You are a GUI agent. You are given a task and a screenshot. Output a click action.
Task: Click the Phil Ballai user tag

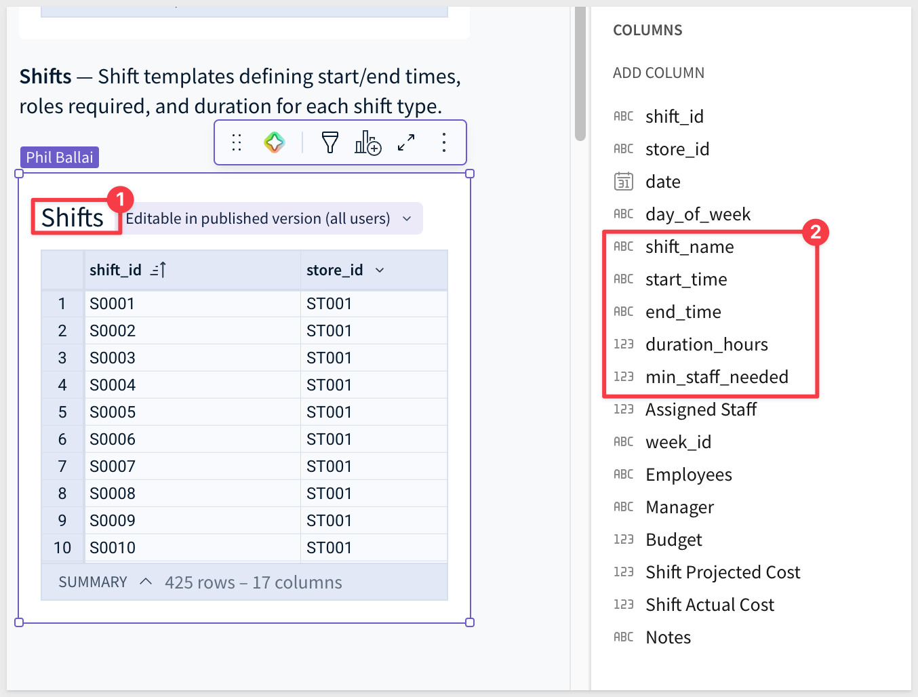[x=60, y=157]
